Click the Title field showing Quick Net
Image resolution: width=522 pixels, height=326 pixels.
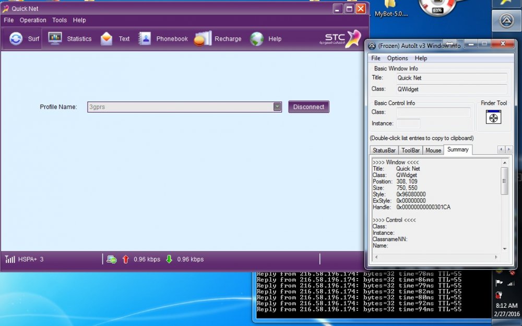tap(452, 78)
